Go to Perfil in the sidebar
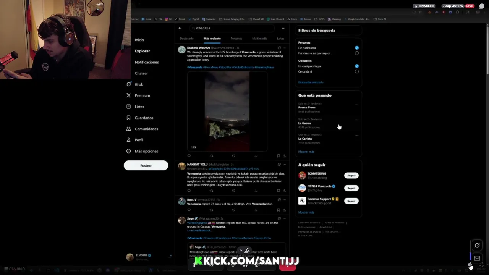 pos(135,140)
